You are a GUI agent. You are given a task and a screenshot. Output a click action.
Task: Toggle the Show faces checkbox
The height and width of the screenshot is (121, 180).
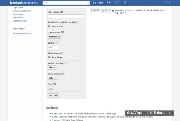click(x=49, y=57)
